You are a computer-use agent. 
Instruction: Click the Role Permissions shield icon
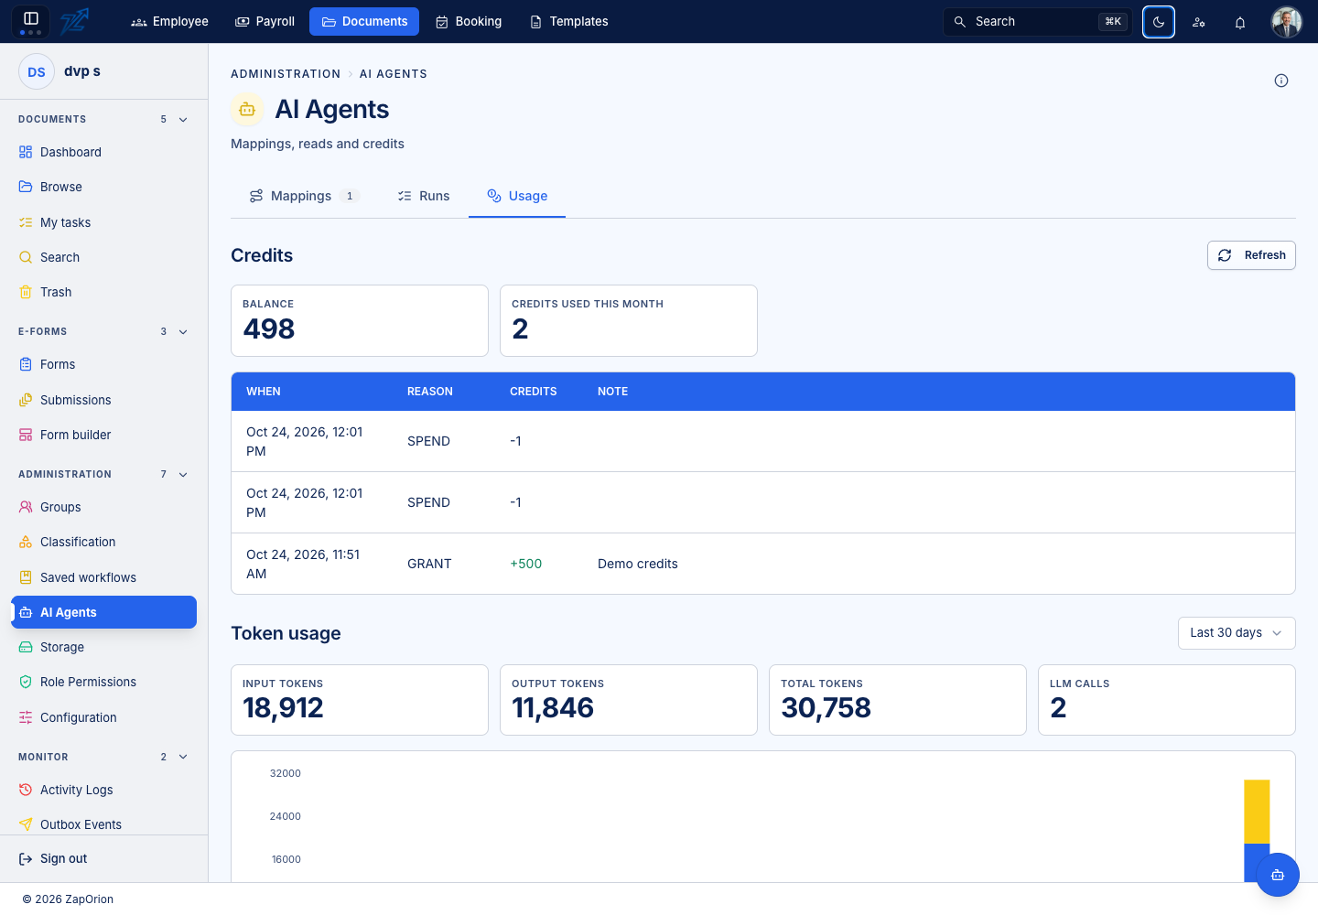(x=26, y=682)
